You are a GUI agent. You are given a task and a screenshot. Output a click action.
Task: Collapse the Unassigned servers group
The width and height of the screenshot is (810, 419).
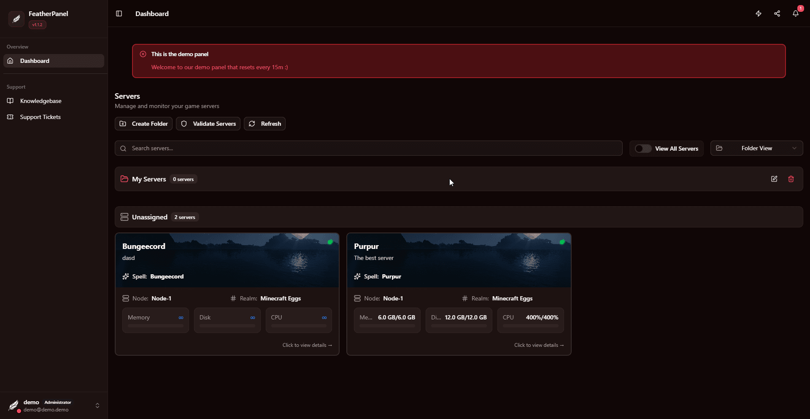click(x=150, y=217)
